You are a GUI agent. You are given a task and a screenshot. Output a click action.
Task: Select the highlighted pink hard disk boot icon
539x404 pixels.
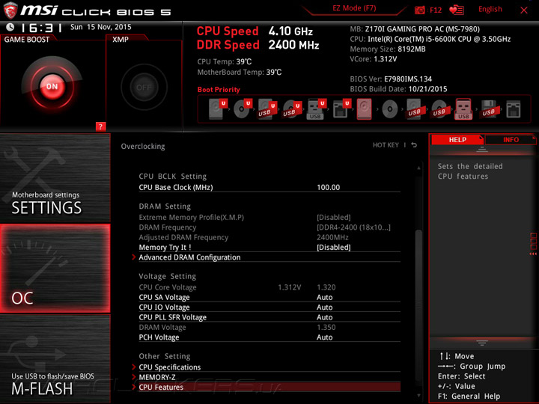364,109
